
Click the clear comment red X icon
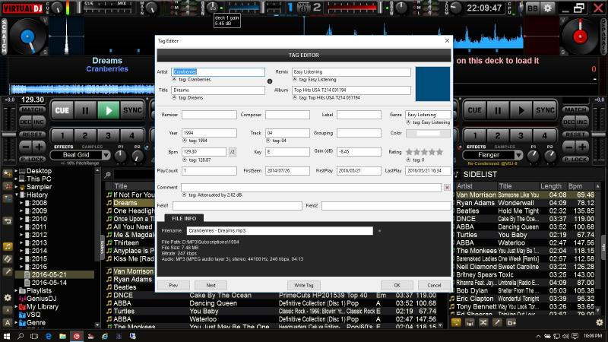[447, 187]
